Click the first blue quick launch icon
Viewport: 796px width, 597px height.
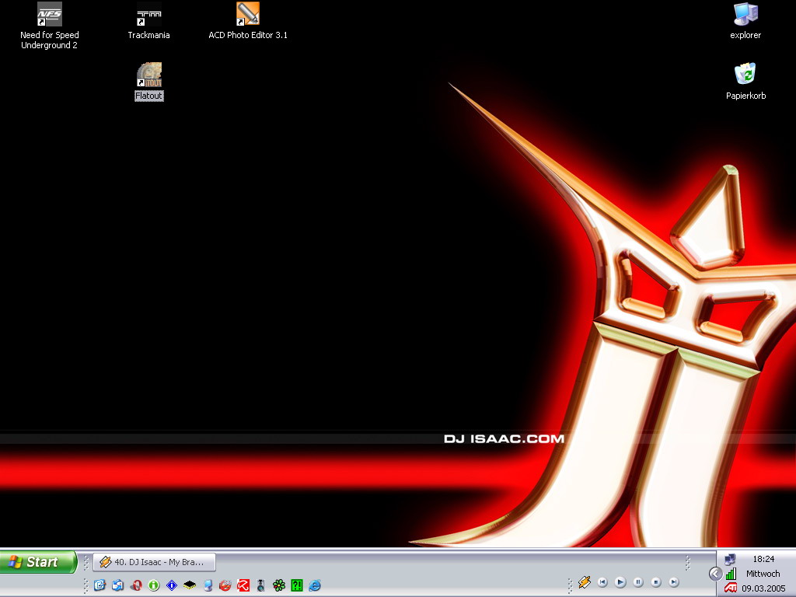coord(99,585)
